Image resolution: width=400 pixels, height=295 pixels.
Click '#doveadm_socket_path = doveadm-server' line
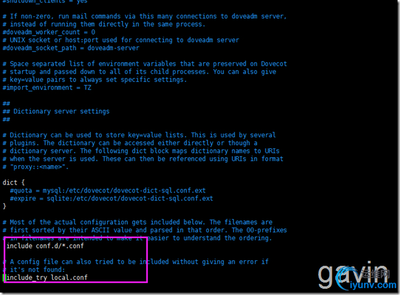tap(71, 48)
